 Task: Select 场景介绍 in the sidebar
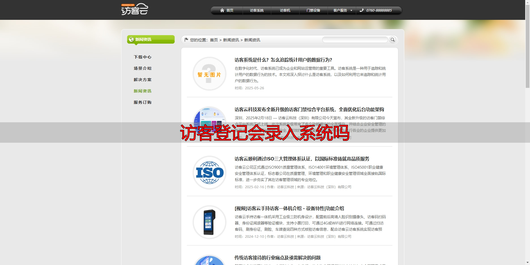143,68
